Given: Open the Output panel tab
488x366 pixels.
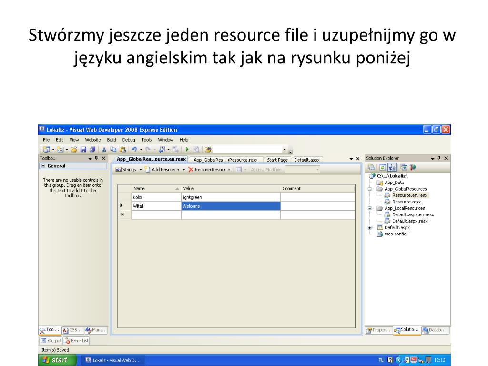Looking at the screenshot, I should pyautogui.click(x=51, y=340).
